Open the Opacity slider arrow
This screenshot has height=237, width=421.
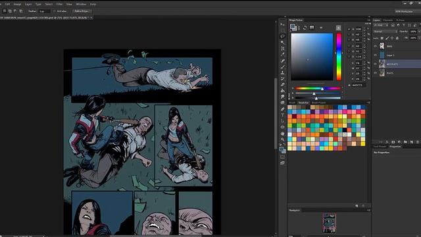[x=419, y=32]
